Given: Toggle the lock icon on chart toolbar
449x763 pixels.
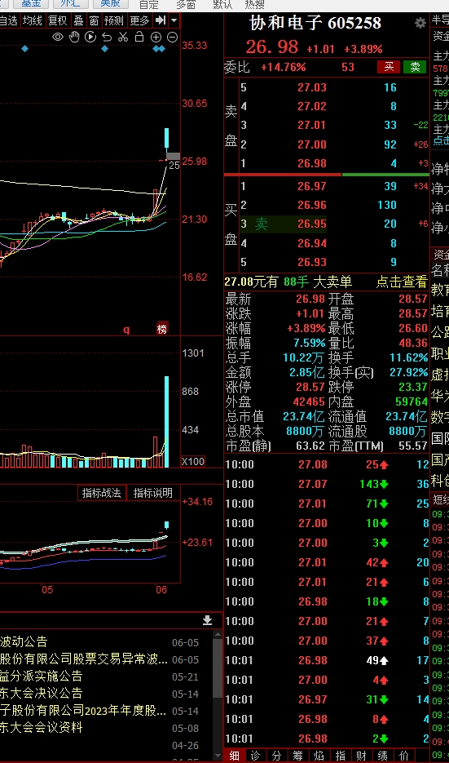Looking at the screenshot, I should coord(139,37).
